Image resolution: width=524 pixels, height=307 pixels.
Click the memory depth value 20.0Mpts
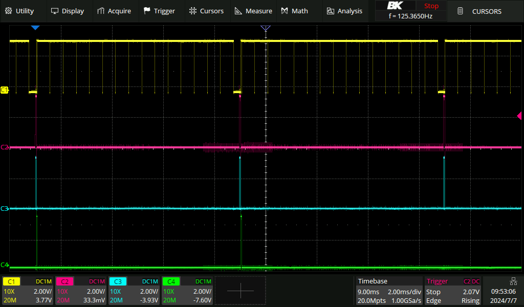(372, 301)
